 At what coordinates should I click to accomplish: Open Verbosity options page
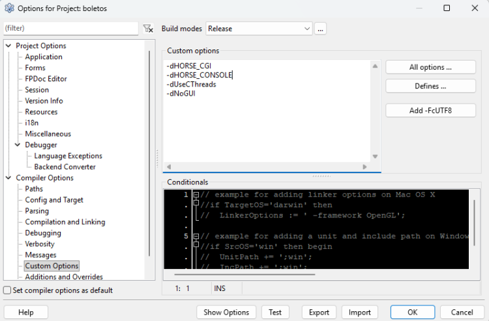40,244
